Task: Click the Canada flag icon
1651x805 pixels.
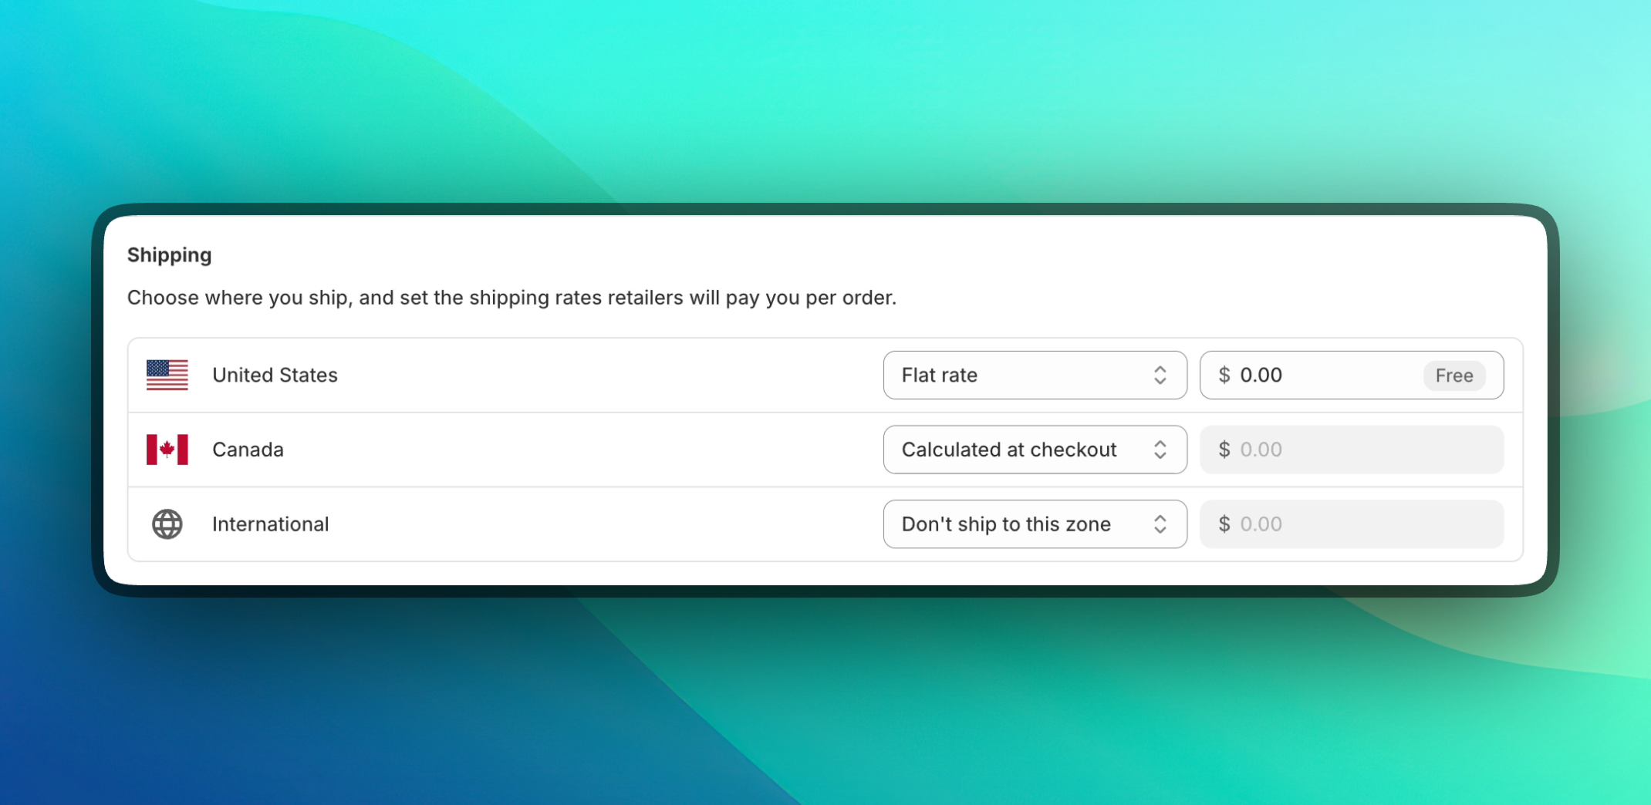Action: (167, 450)
